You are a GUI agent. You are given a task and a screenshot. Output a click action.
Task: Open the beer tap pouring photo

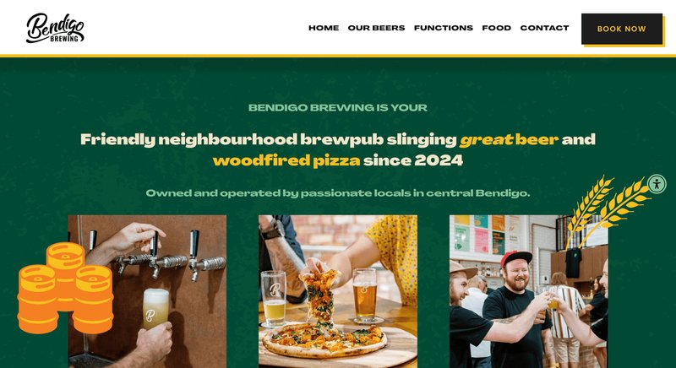pos(147,291)
